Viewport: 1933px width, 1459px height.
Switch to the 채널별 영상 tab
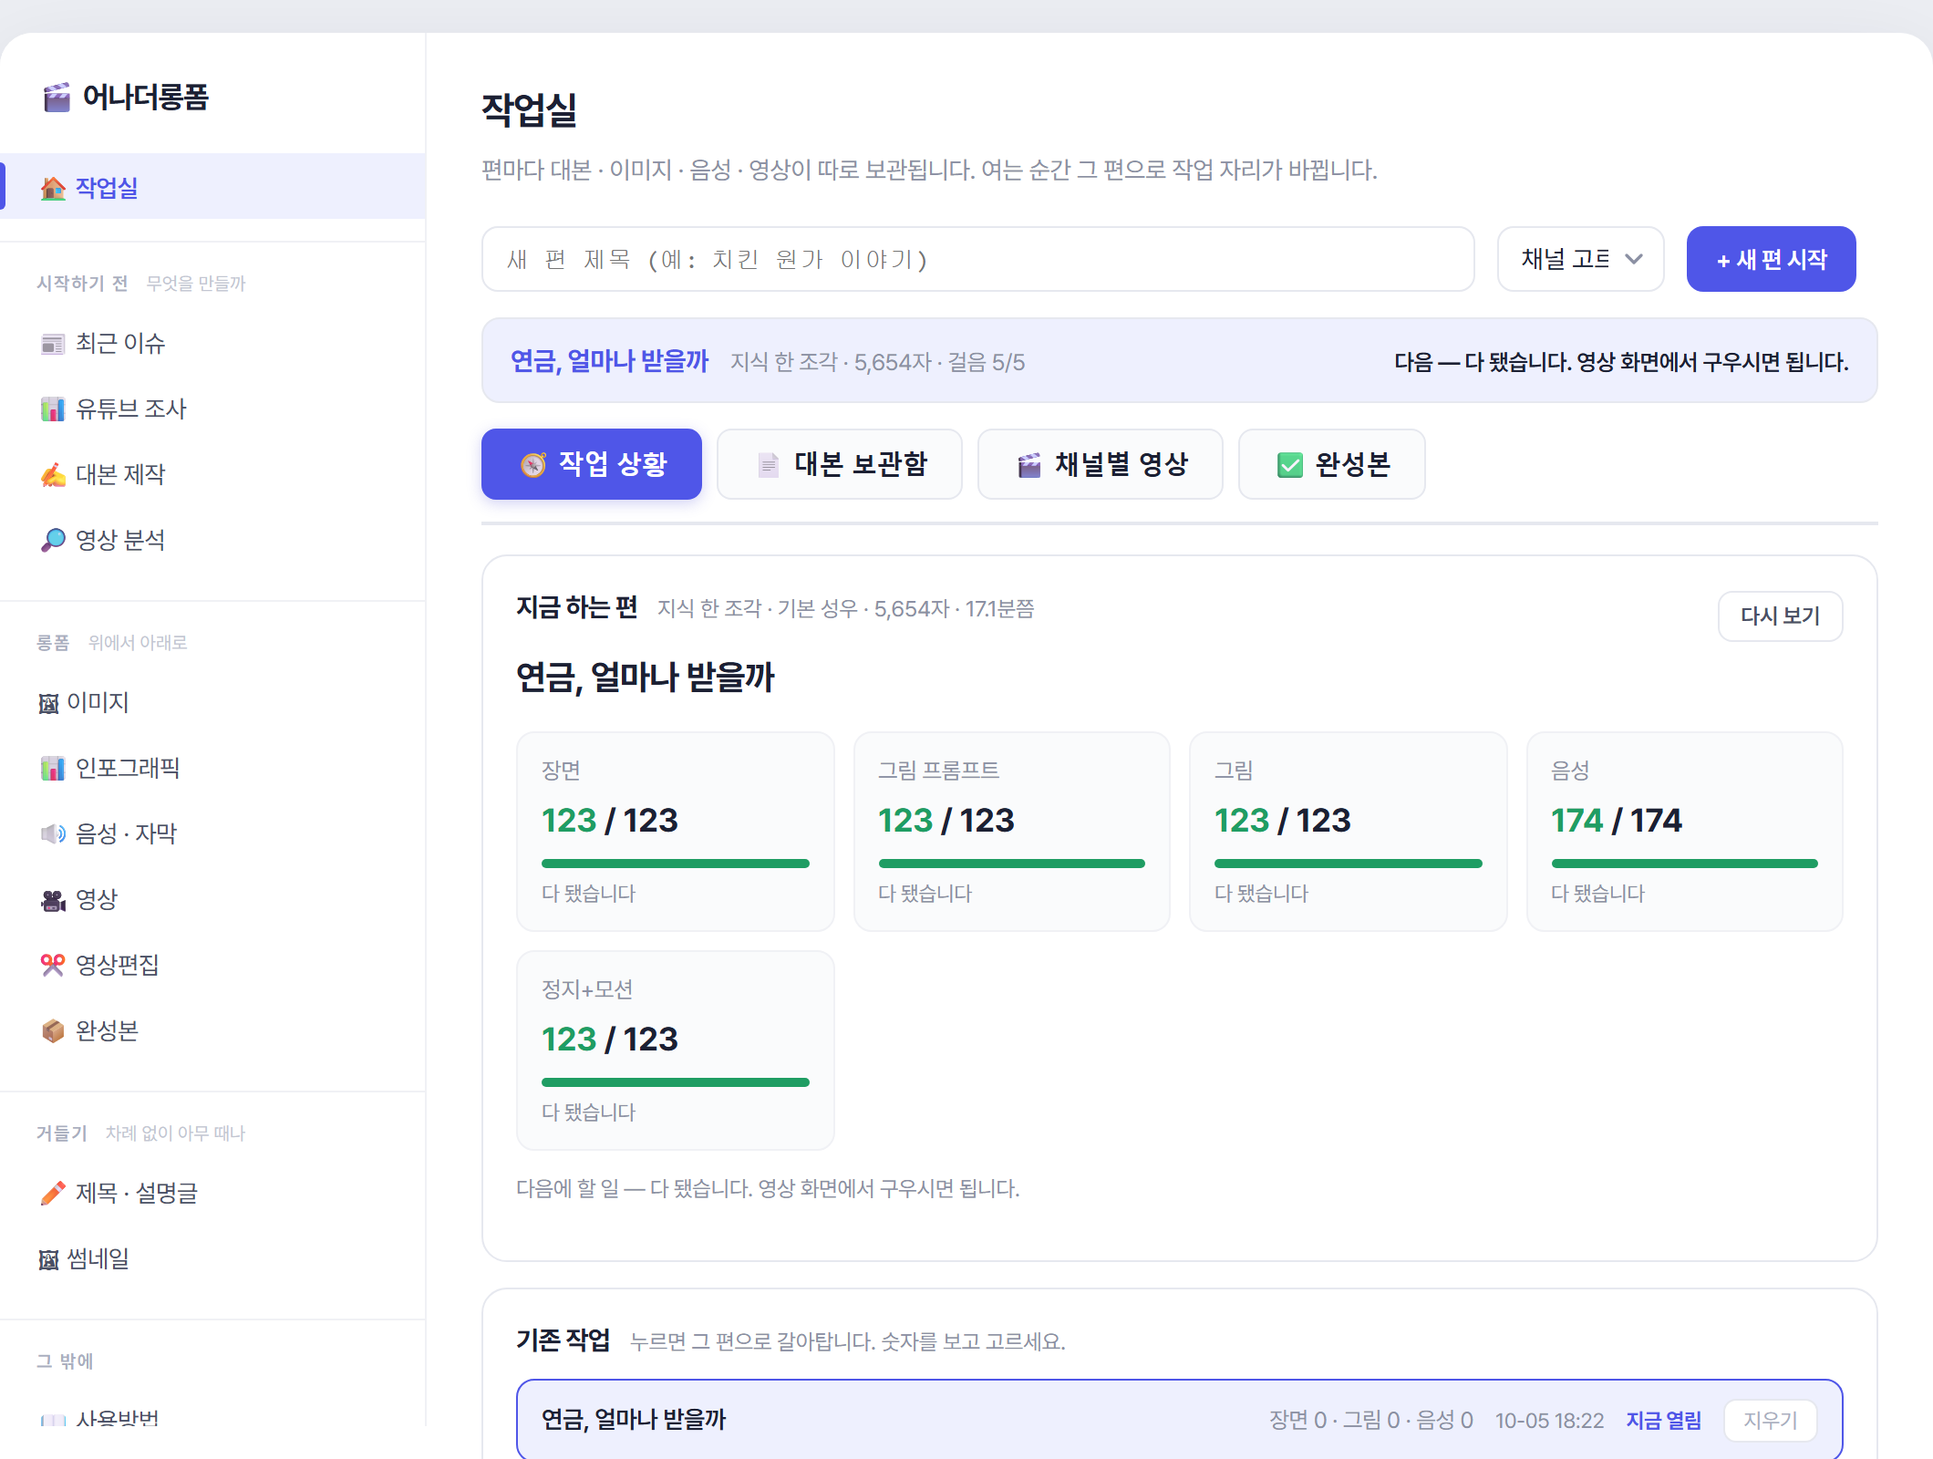(x=1101, y=464)
